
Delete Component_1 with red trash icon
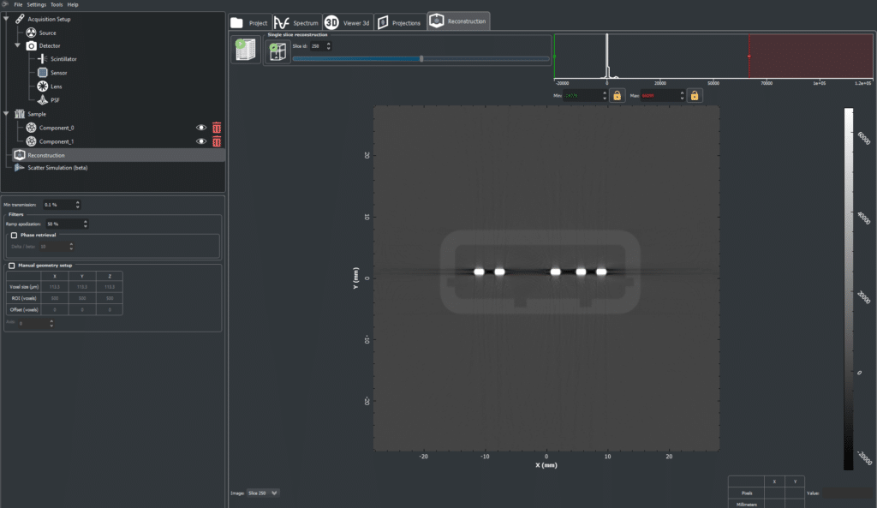(x=217, y=141)
